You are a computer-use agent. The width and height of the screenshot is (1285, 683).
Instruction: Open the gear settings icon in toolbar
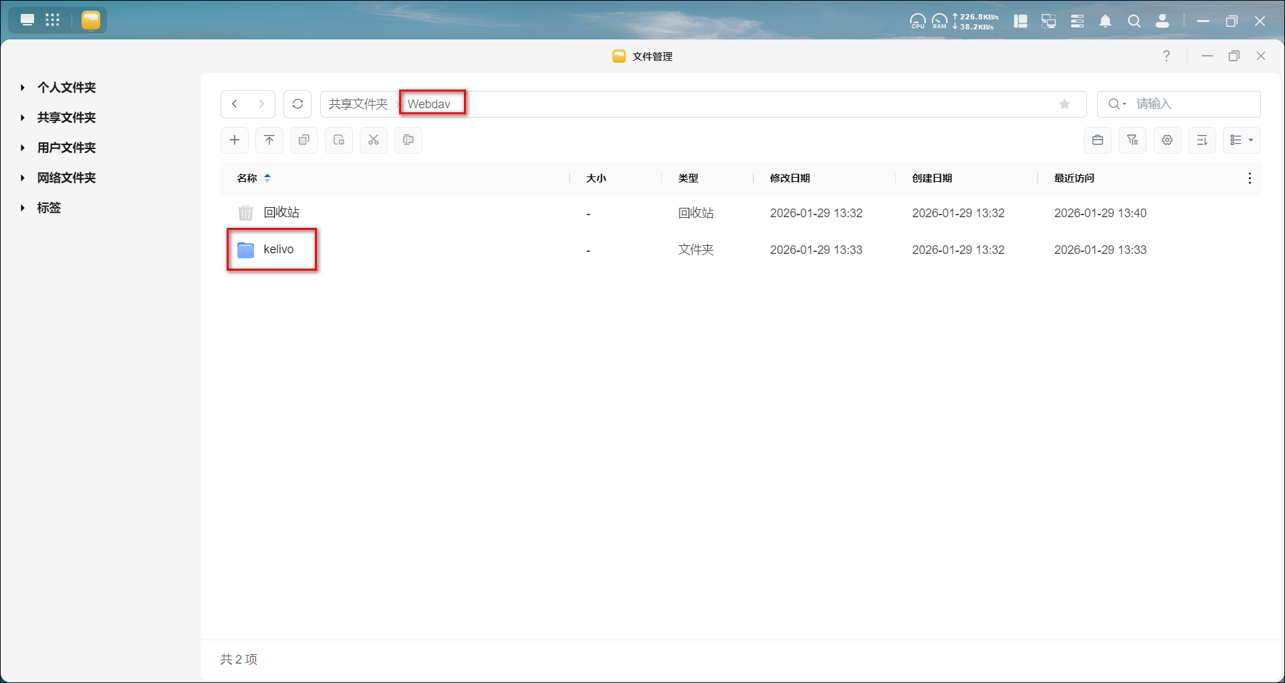pyautogui.click(x=1167, y=140)
